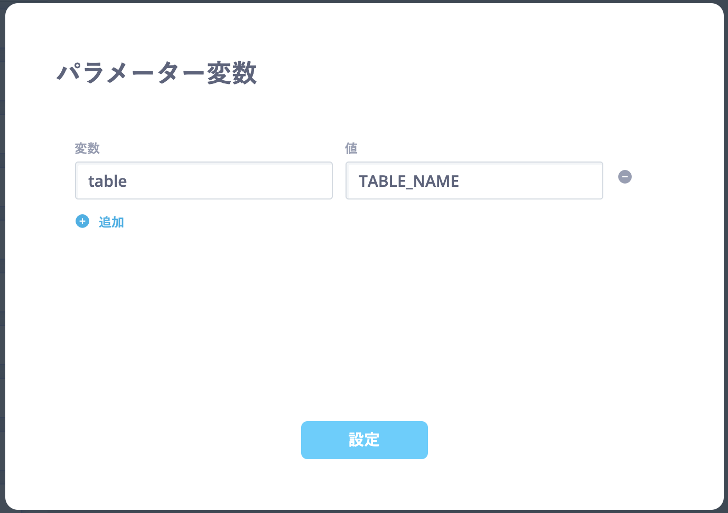Viewport: 728px width, 513px height.
Task: Confirm parameters with the light blue button
Action: 364,440
